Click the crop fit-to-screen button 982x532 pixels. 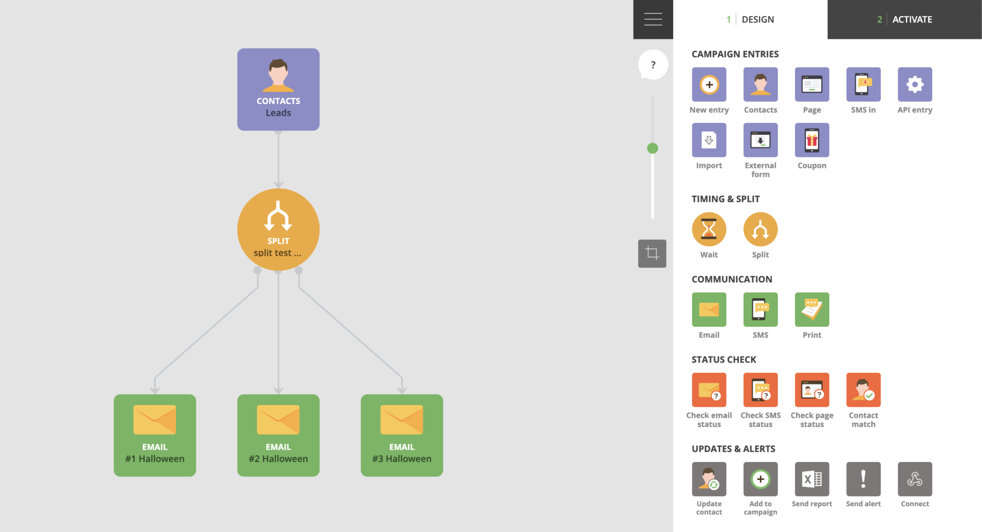[x=652, y=253]
